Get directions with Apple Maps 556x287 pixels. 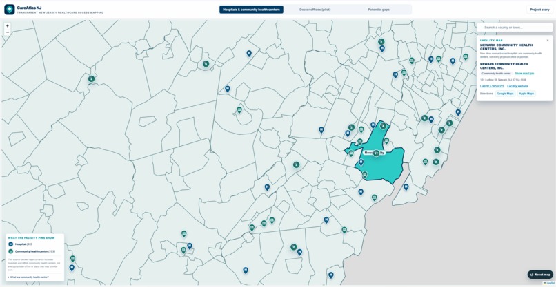(526, 94)
